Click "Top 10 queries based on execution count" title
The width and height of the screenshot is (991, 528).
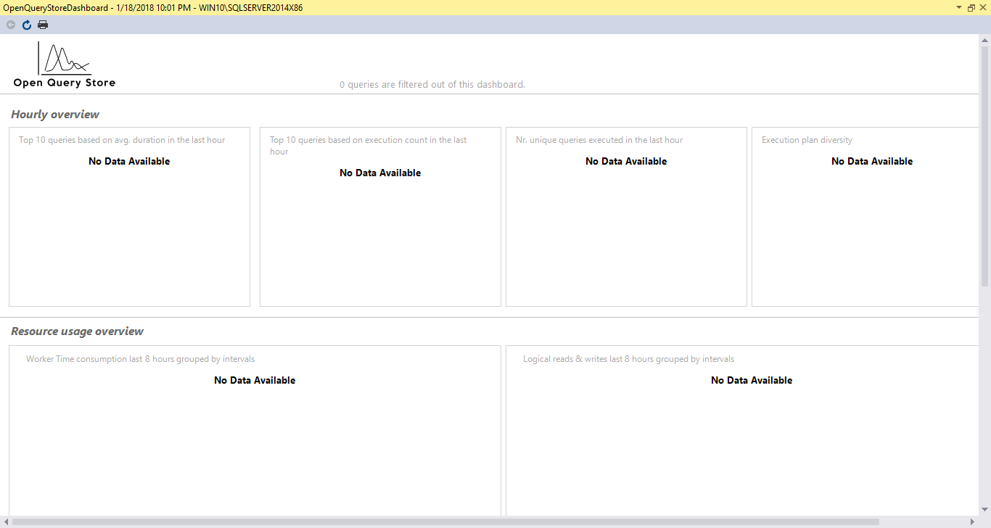point(369,146)
